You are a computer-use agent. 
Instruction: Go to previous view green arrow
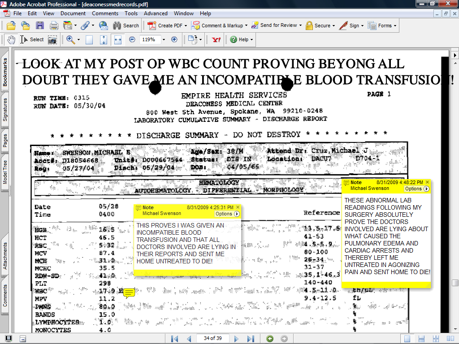click(270, 339)
